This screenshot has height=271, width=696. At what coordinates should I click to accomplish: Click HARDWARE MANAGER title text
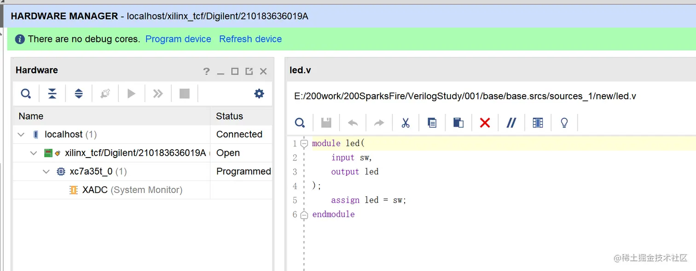click(64, 16)
